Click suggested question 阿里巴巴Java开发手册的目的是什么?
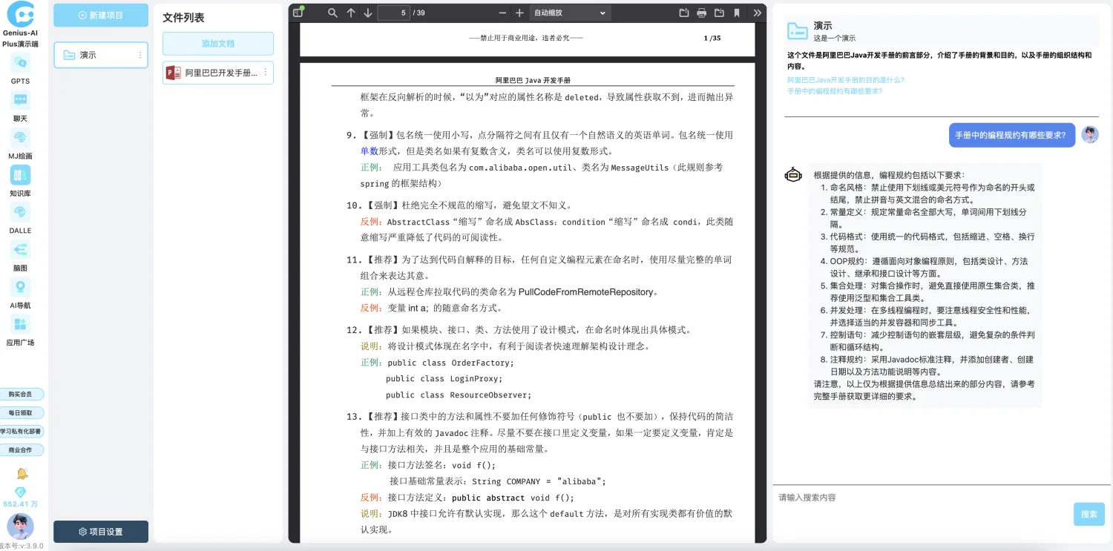The height and width of the screenshot is (551, 1113). [846, 79]
